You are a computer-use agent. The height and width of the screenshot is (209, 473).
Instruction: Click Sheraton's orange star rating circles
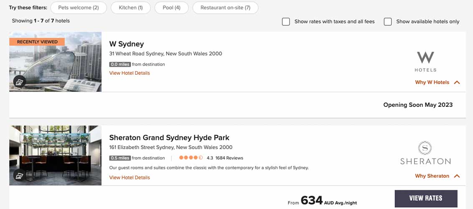pyautogui.click(x=191, y=158)
